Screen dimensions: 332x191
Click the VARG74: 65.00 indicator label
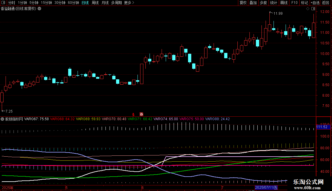(x=166, y=119)
